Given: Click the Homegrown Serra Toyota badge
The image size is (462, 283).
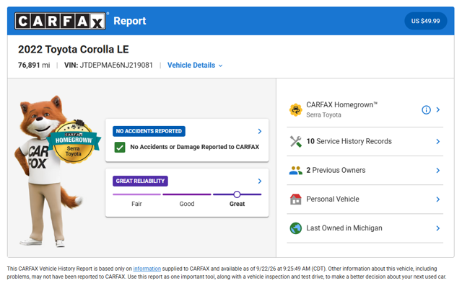Looking at the screenshot, I should click(x=74, y=142).
